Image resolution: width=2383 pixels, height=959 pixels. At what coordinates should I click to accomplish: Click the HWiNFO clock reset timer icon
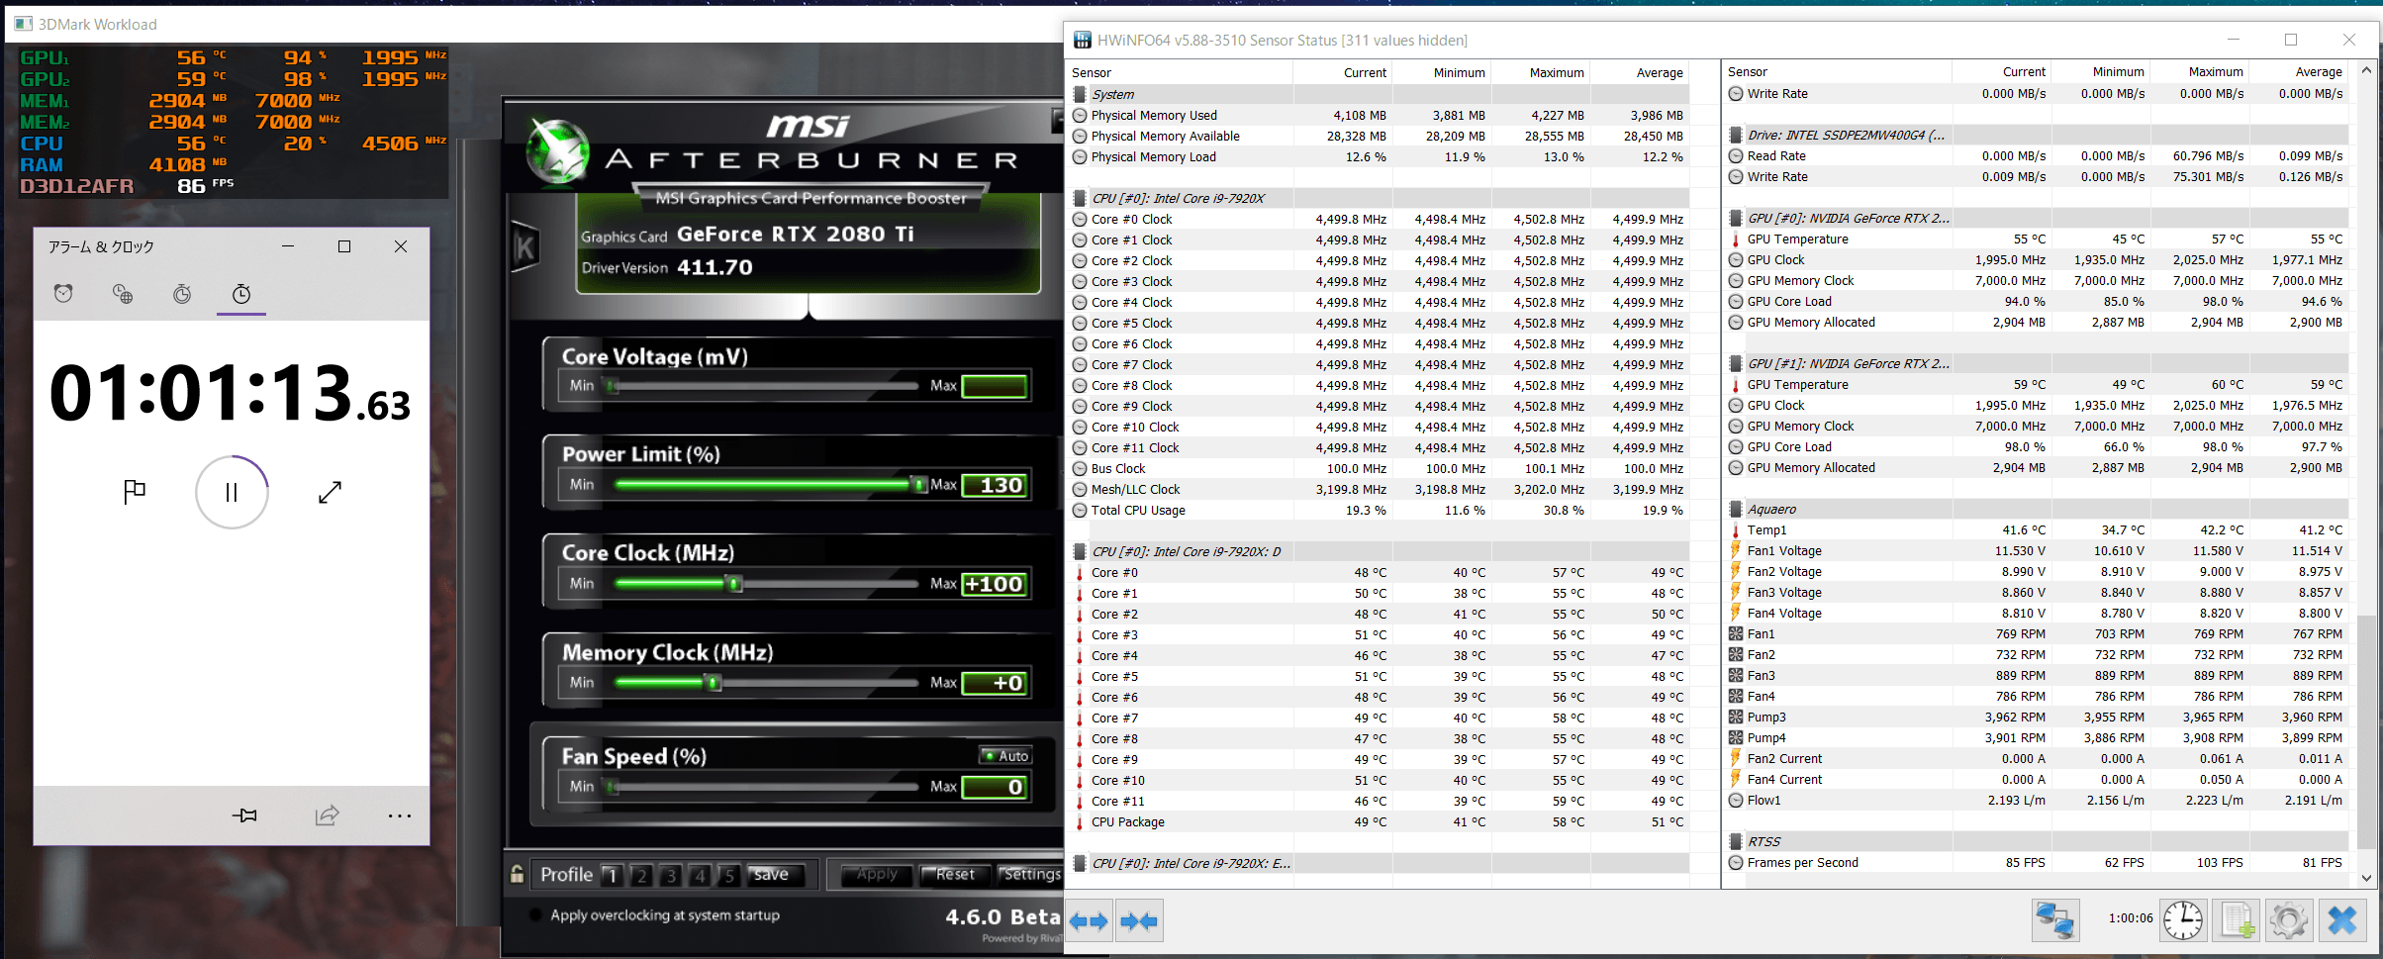click(2182, 920)
